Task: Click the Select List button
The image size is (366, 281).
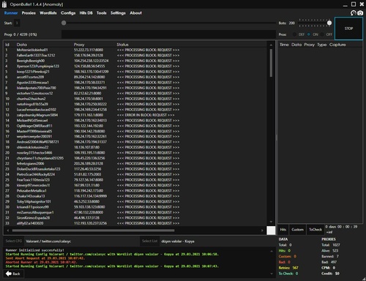Action: (149, 241)
